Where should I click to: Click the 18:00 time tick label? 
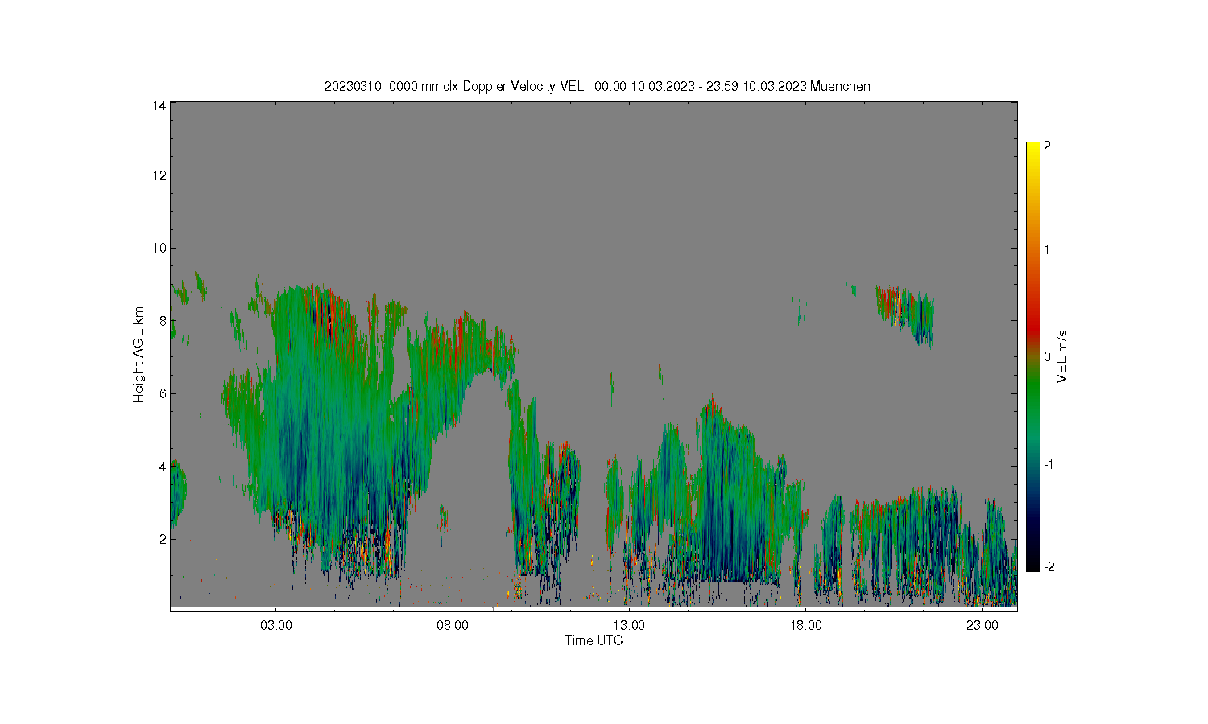(x=805, y=626)
